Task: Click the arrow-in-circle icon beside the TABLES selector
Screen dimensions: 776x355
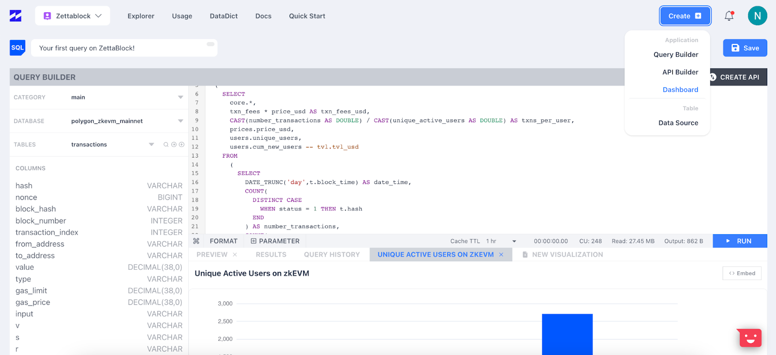Action: 174,145
